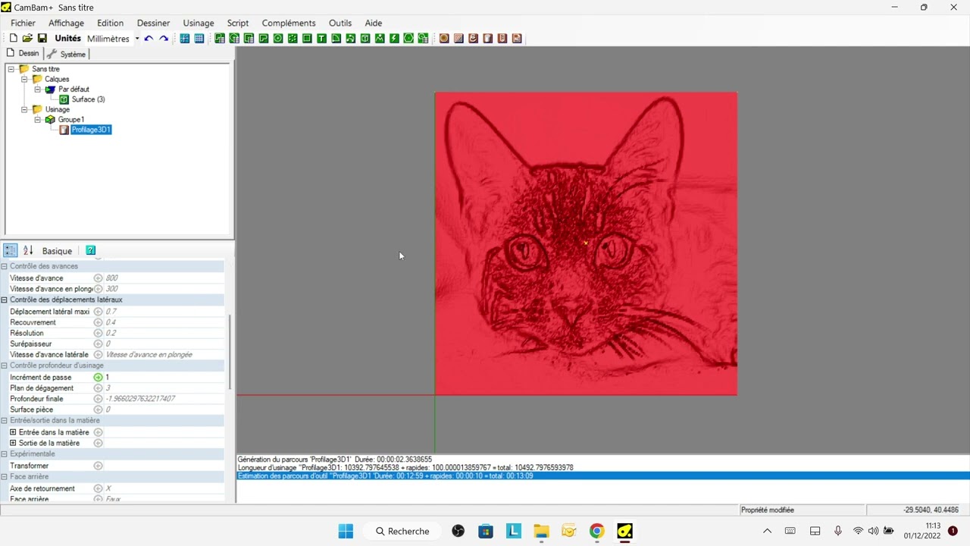Toggle default-value circle for Profondeur finale
The height and width of the screenshot is (546, 970).
coord(98,399)
